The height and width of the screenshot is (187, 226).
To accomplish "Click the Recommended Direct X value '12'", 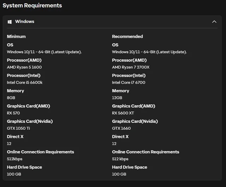I will (114, 144).
